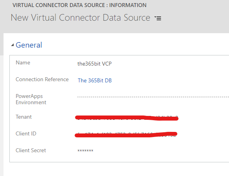This screenshot has width=229, height=176.
Task: Collapse the General section triangle
Action: pyautogui.click(x=13, y=45)
